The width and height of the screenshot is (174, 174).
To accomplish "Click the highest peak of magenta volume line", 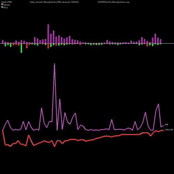I will 55,64.
